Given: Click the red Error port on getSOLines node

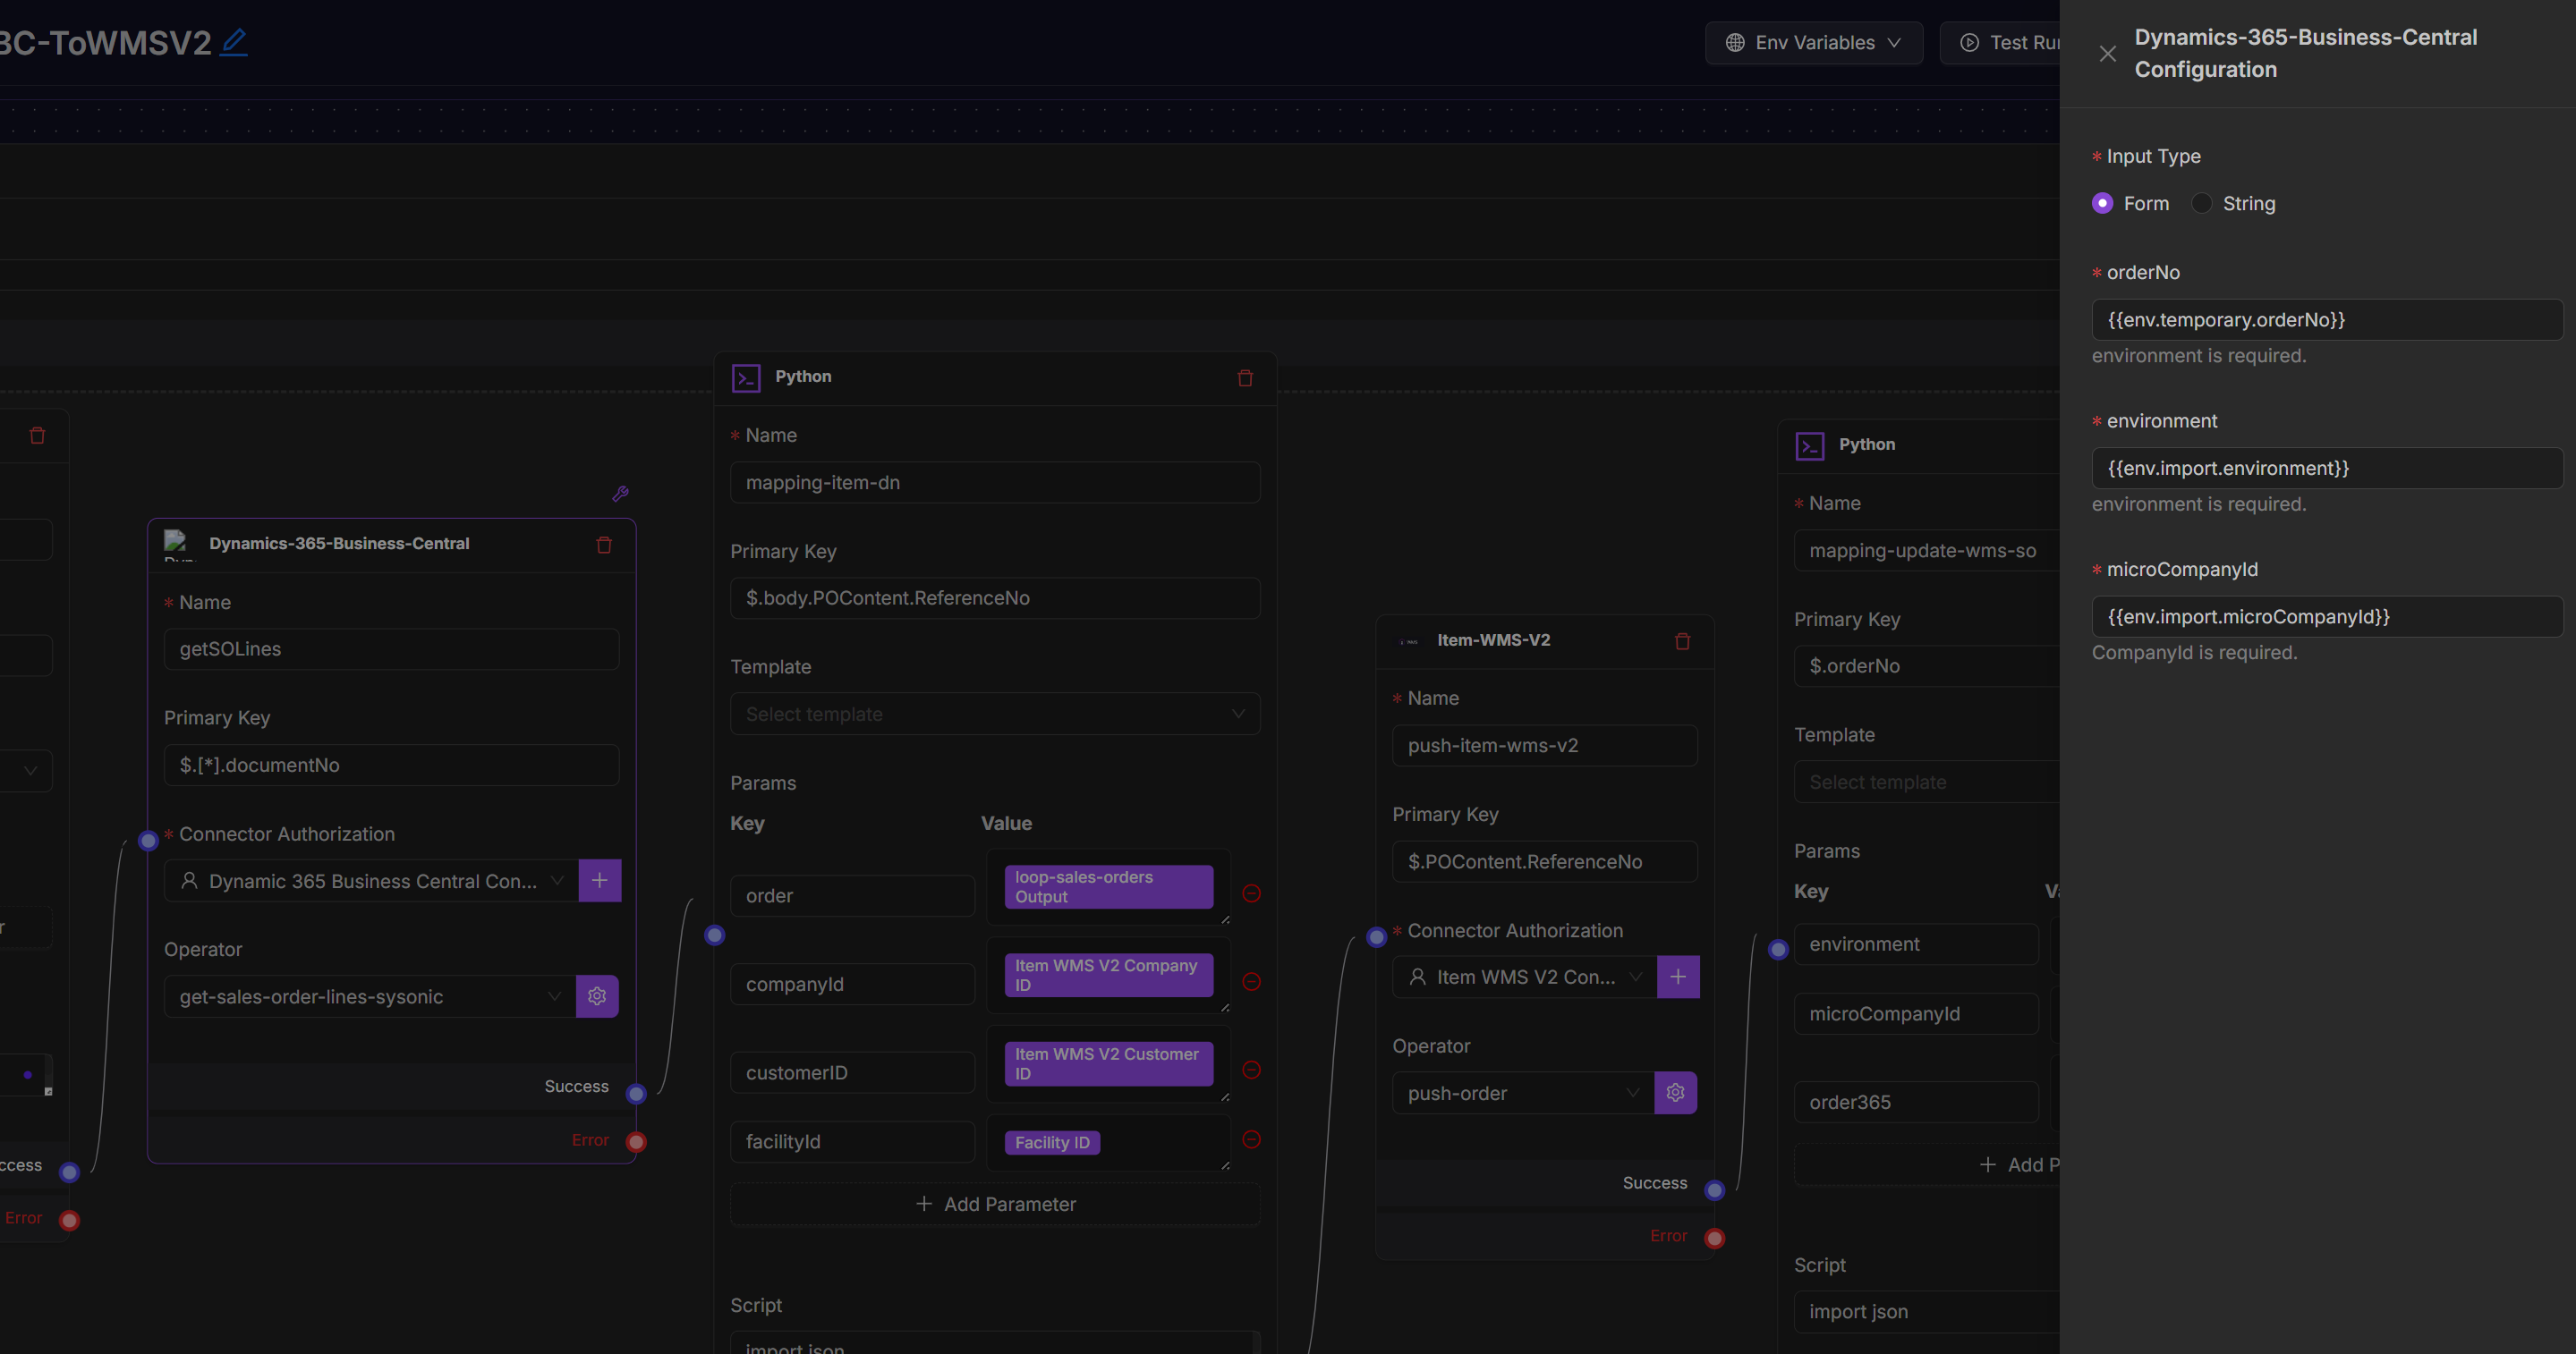Looking at the screenshot, I should [636, 1141].
